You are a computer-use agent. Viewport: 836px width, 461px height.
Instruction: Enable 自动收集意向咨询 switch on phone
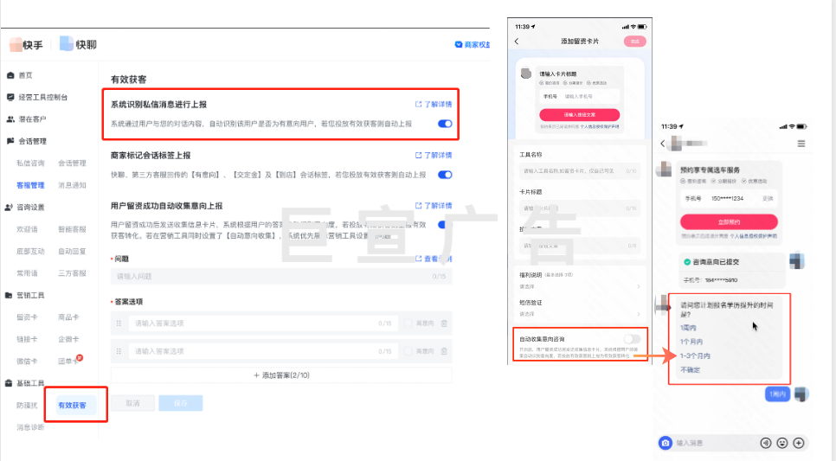tap(633, 339)
